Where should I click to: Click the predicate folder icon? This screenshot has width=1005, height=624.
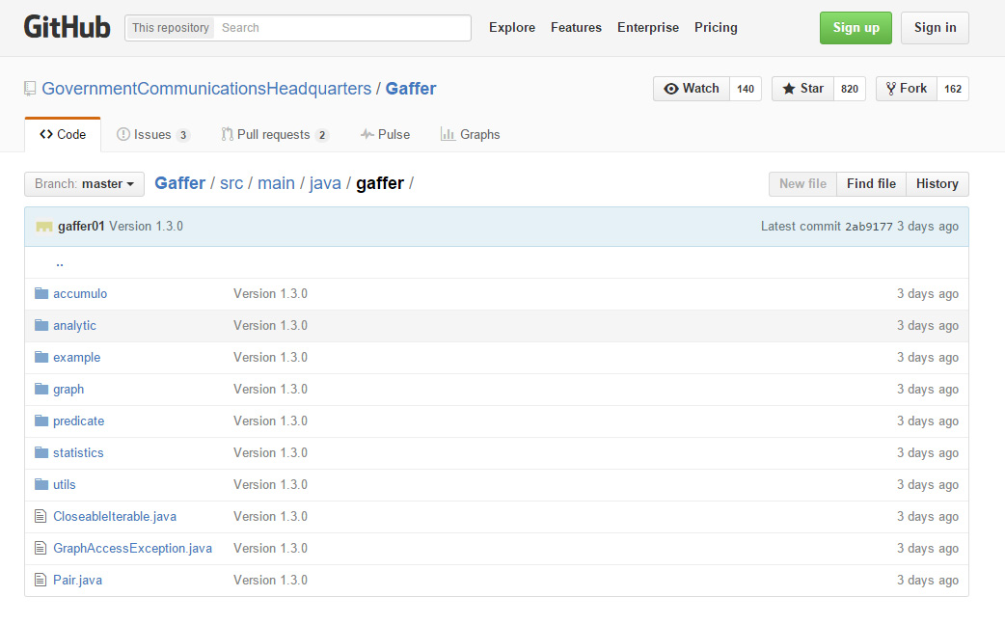(41, 421)
